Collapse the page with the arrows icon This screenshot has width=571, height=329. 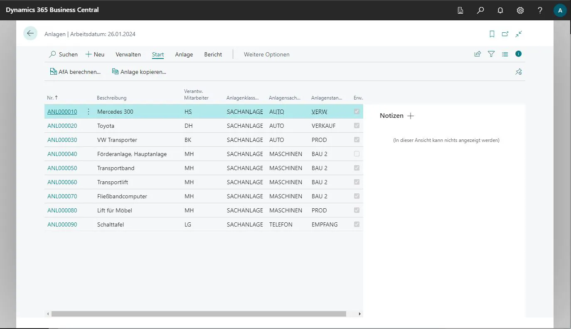click(x=519, y=34)
